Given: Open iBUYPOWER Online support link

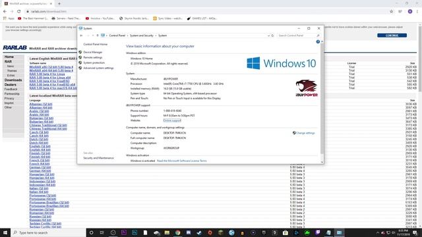Looking at the screenshot, I should [172, 120].
